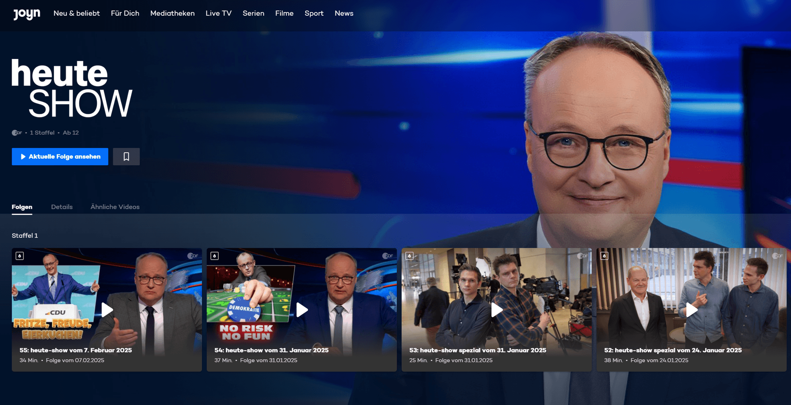Viewport: 791px width, 405px height.
Task: Click the heute SHOW title logo
Action: [x=72, y=88]
